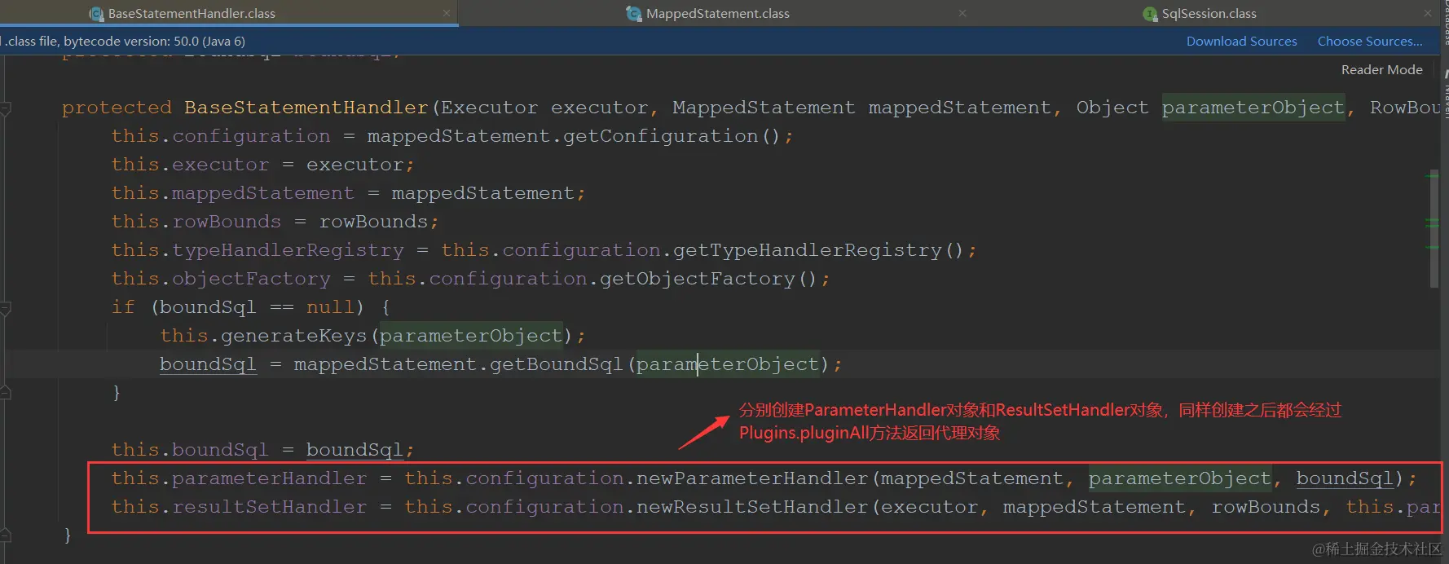
Task: Switch to the BaseStatementHandler.class tab
Action: pyautogui.click(x=192, y=14)
